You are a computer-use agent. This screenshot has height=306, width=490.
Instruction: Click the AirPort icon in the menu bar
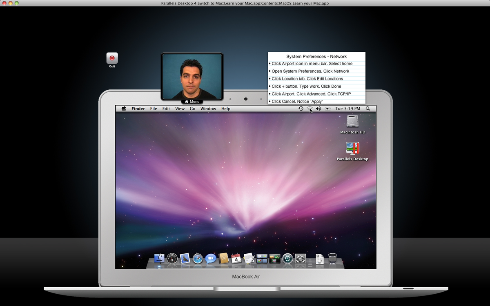click(x=310, y=109)
